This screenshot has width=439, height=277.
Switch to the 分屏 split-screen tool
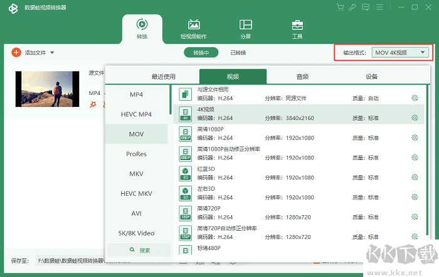[245, 28]
